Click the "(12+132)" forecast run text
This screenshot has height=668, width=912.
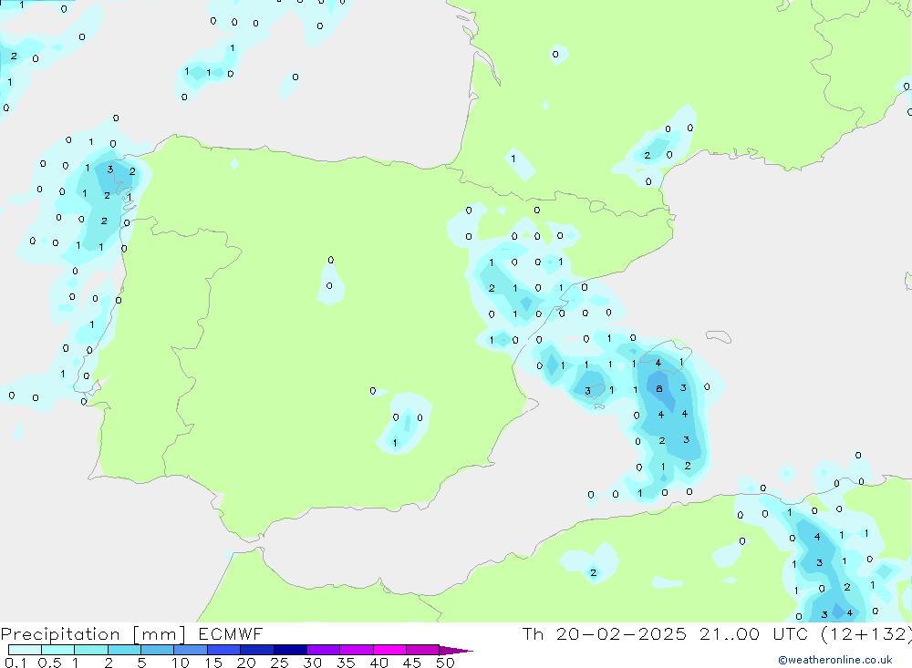click(866, 634)
